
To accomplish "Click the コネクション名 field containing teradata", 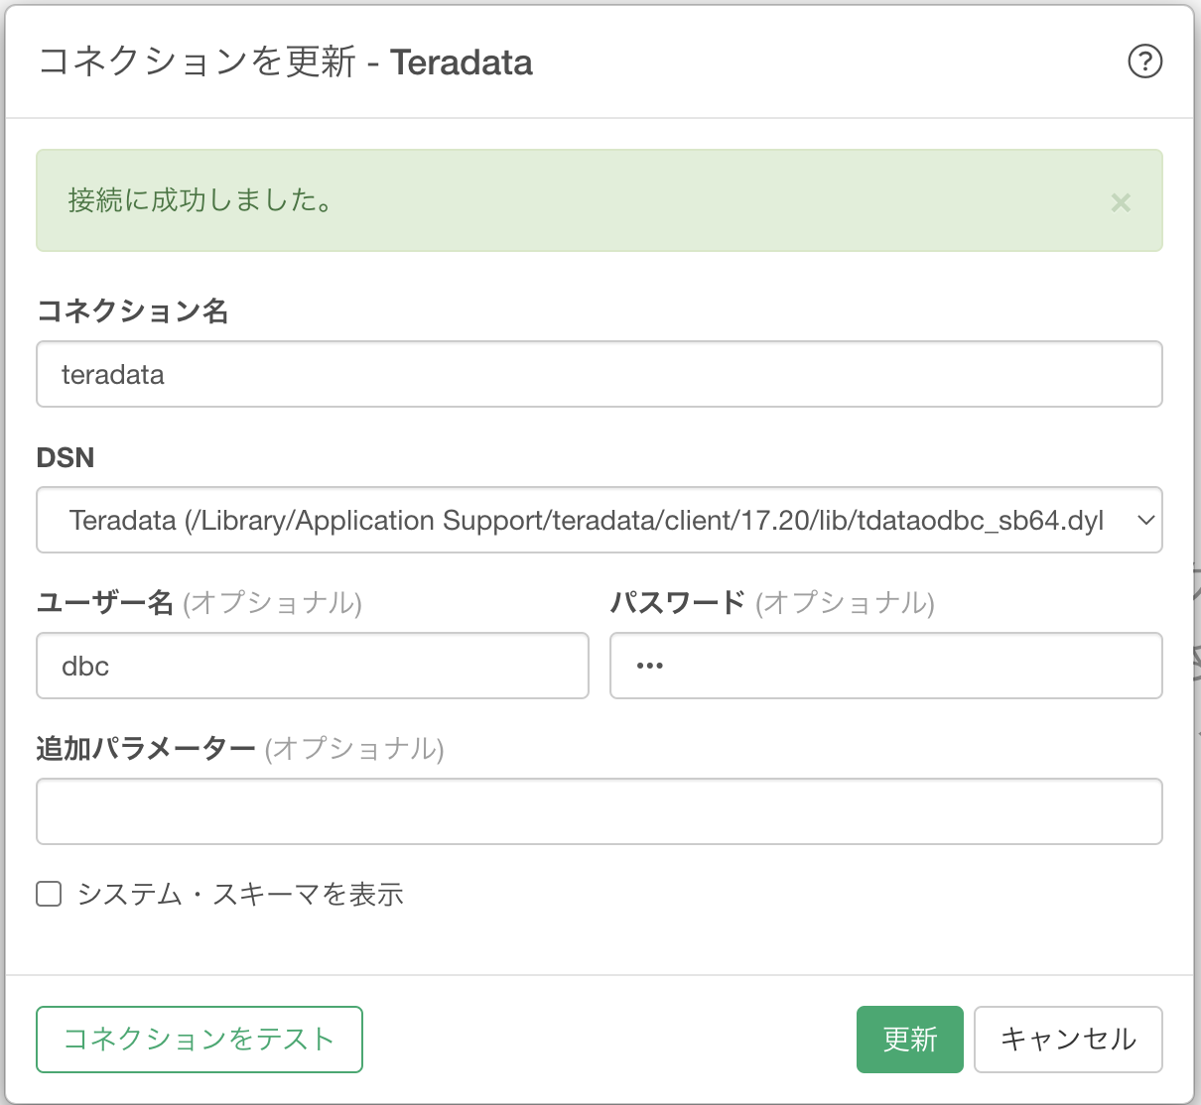I will (x=600, y=374).
